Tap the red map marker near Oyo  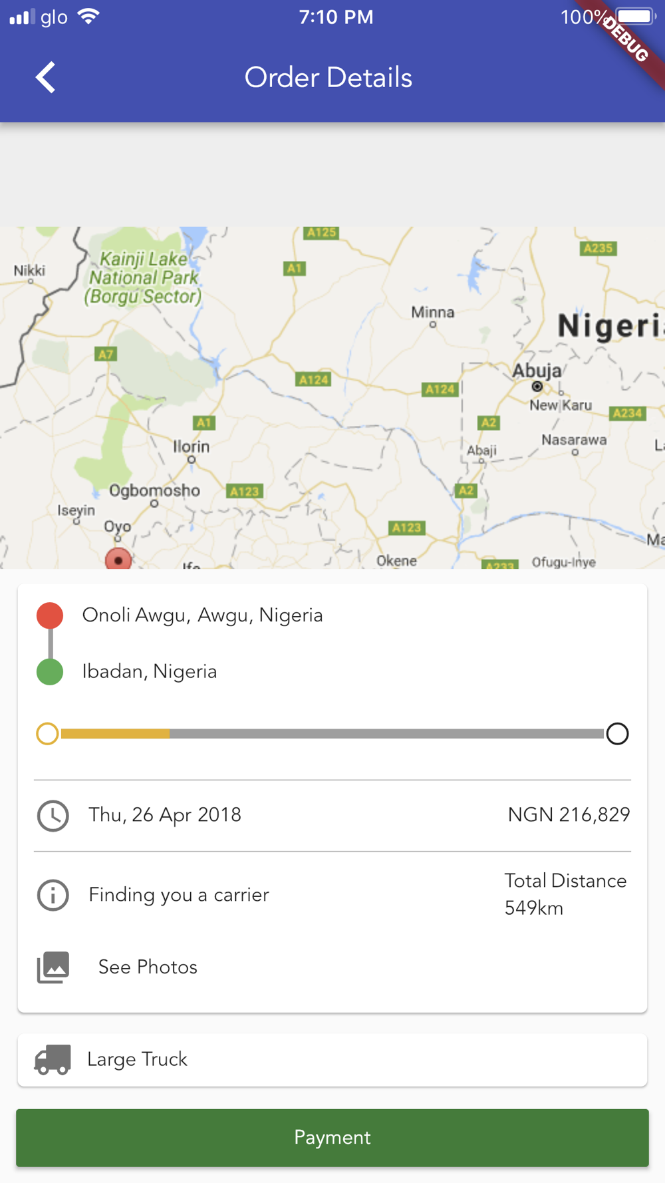118,559
